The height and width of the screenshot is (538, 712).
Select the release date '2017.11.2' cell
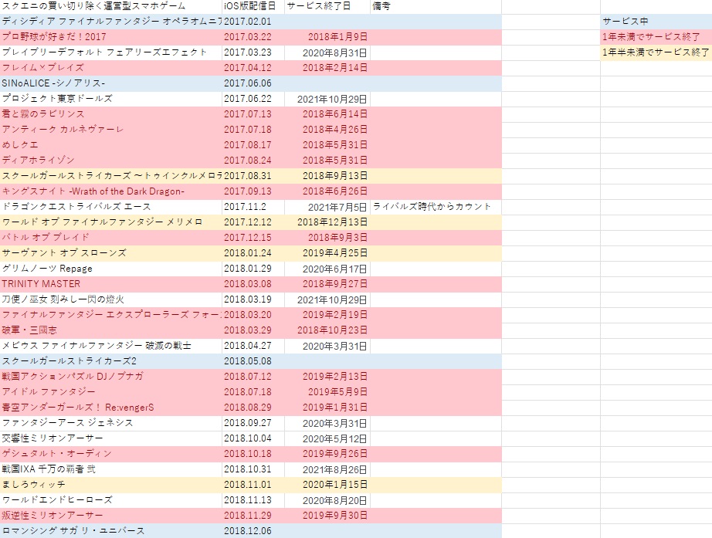[253, 207]
